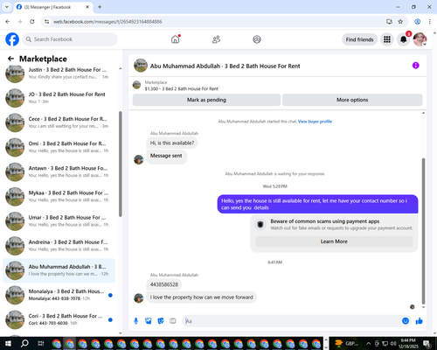Image resolution: width=437 pixels, height=350 pixels.
Task: Click the $1,300 listing details text
Action: point(181,88)
